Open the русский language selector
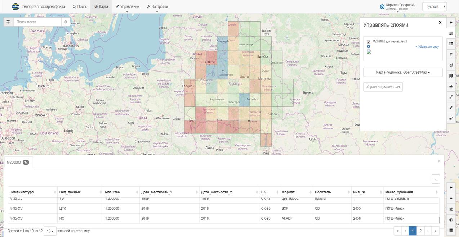The height and width of the screenshot is (237, 459). [435, 6]
